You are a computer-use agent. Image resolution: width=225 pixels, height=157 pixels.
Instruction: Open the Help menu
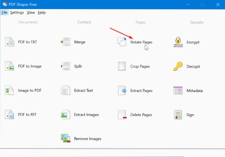click(42, 13)
